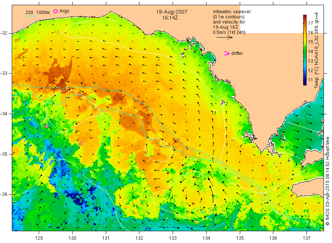Click the dark blue 11 degree end of colorbar
This screenshot has width=332, height=243.
coord(305,82)
